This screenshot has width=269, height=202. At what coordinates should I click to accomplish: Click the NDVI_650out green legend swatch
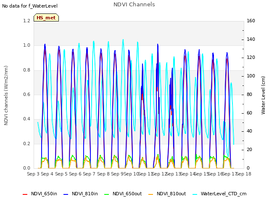point(107,194)
